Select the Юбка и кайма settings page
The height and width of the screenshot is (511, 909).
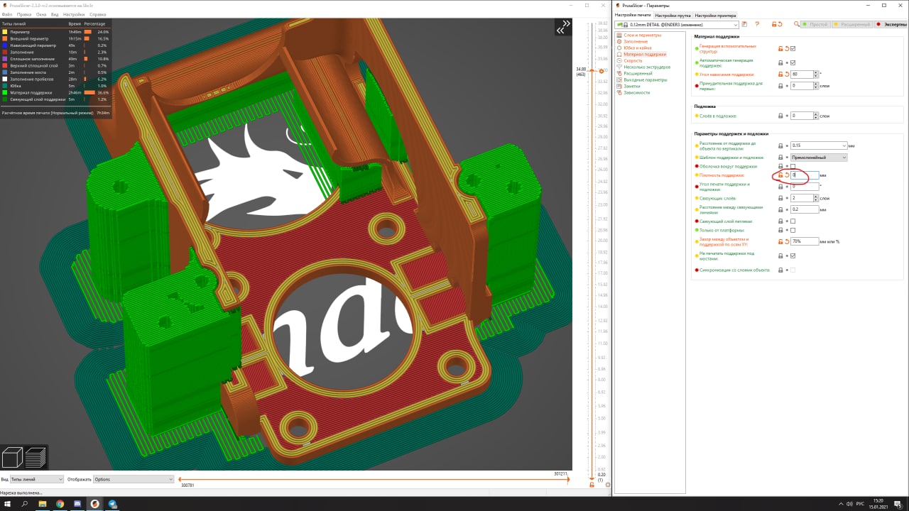[x=638, y=48]
